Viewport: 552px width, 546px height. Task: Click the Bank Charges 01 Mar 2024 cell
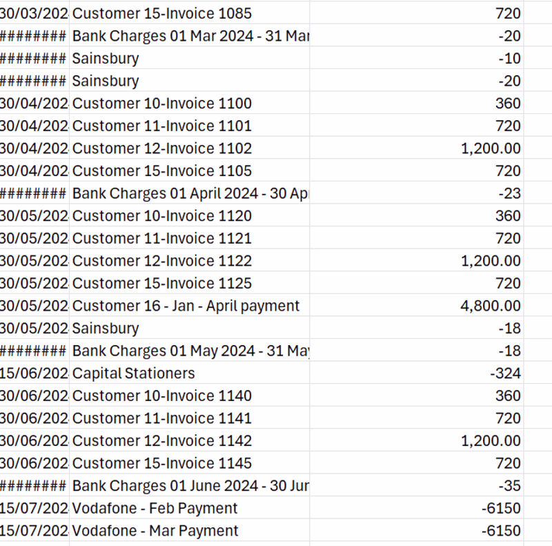[190, 36]
